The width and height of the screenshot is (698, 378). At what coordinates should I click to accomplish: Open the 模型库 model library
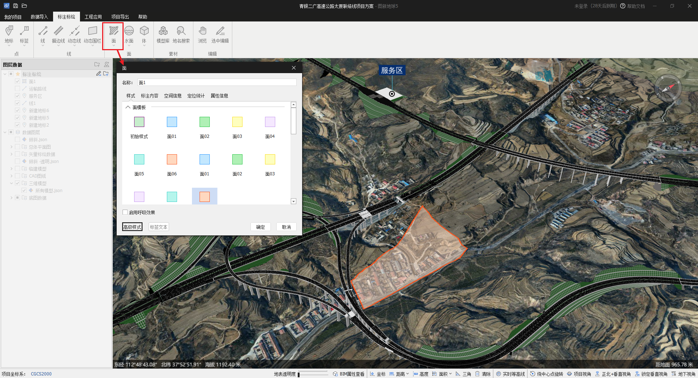[x=163, y=35]
